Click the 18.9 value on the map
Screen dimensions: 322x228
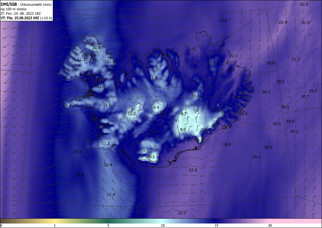tap(227, 145)
